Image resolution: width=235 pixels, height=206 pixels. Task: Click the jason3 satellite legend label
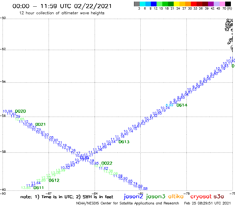pyautogui.click(x=156, y=197)
